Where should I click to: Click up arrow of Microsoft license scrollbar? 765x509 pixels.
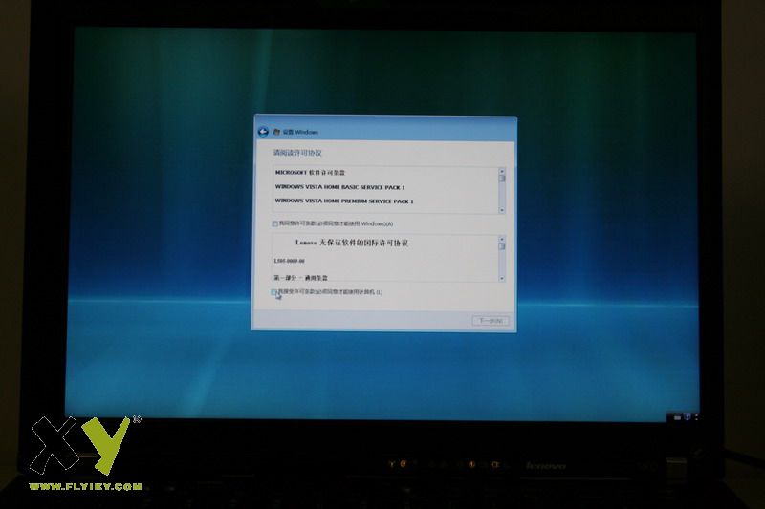(501, 171)
